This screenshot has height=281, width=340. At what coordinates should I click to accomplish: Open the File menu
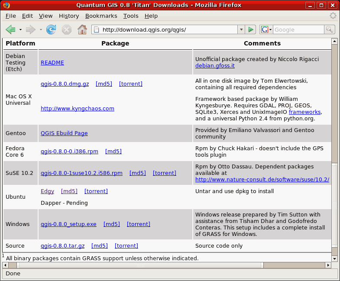pos(11,16)
